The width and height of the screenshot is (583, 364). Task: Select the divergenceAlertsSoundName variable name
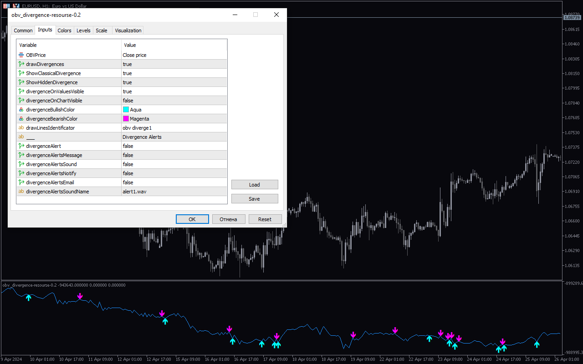(x=57, y=192)
